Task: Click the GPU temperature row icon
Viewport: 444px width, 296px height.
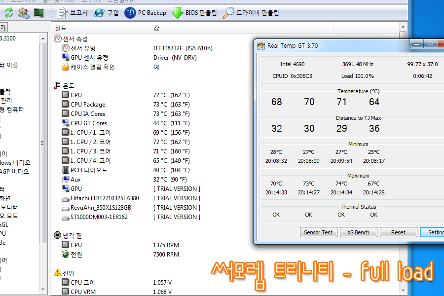Action: pos(66,188)
